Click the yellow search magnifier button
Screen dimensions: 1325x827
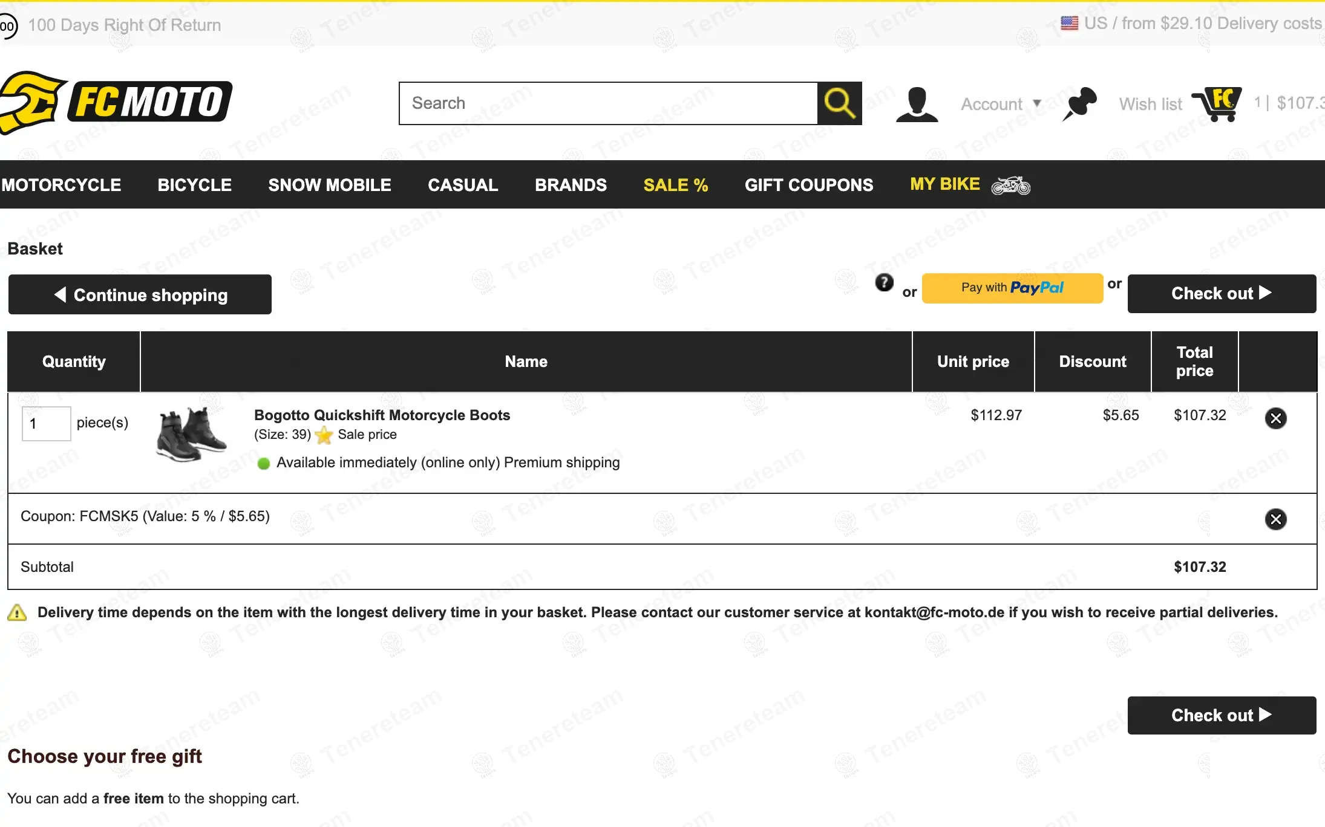point(839,103)
